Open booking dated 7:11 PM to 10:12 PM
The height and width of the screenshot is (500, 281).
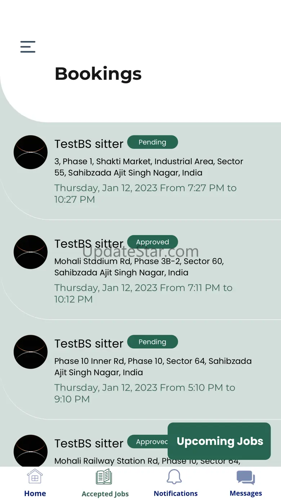pos(143,293)
